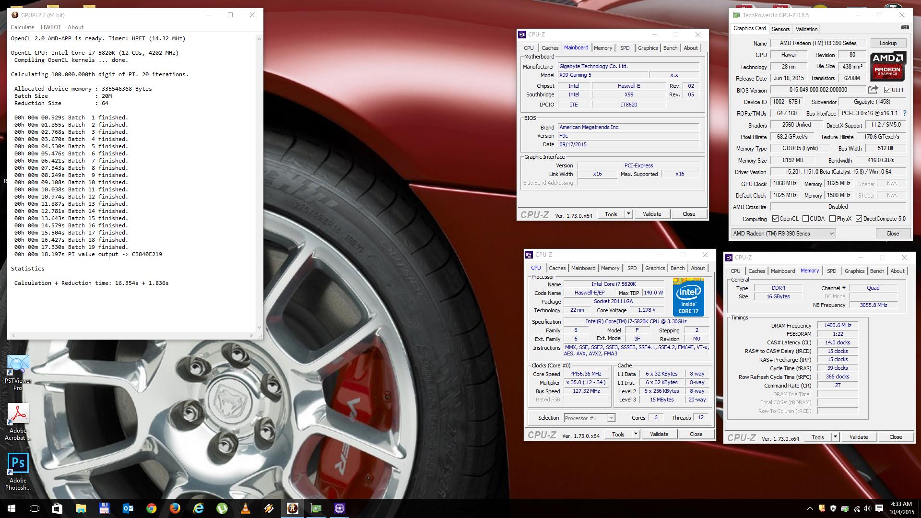The image size is (921, 518).
Task: Switch to Validation tab in GPU-Z
Action: coord(806,29)
